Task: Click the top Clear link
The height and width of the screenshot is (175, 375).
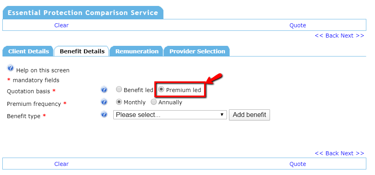Action: 61,25
